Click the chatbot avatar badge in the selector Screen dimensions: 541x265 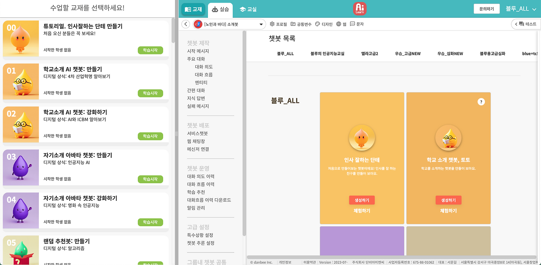[x=199, y=24]
